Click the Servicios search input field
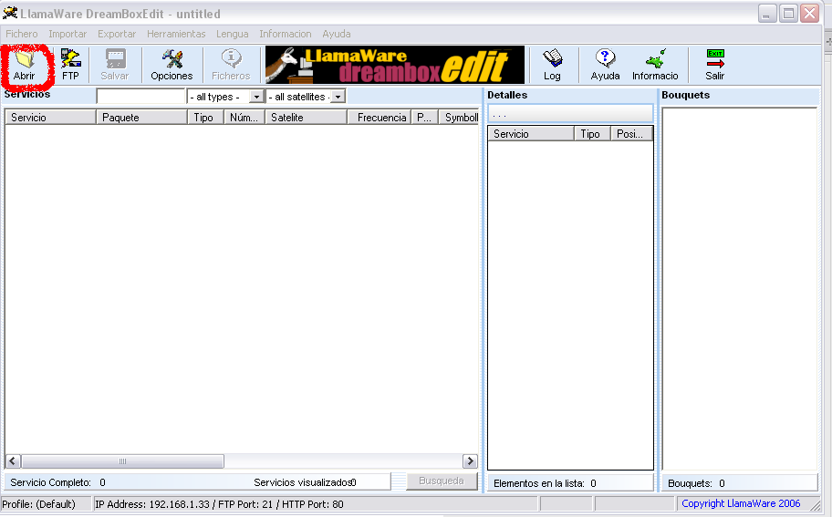 click(x=140, y=97)
